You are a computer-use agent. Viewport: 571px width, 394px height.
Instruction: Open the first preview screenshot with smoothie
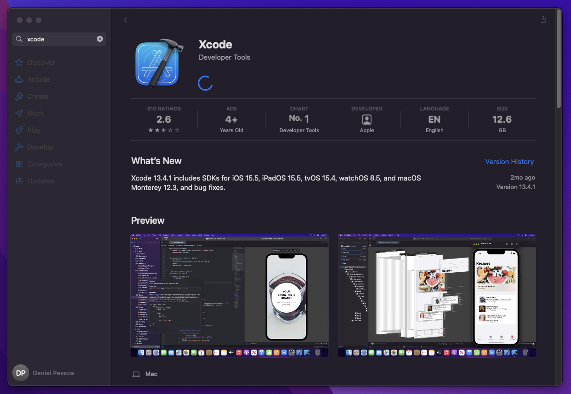(x=229, y=295)
